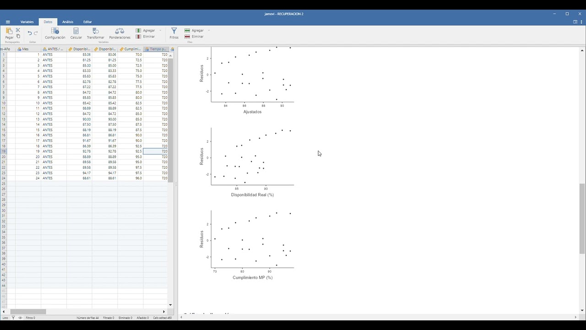Click the panel splitter handle between data and results
Image resolution: width=586 pixels, height=330 pixels.
point(176,184)
